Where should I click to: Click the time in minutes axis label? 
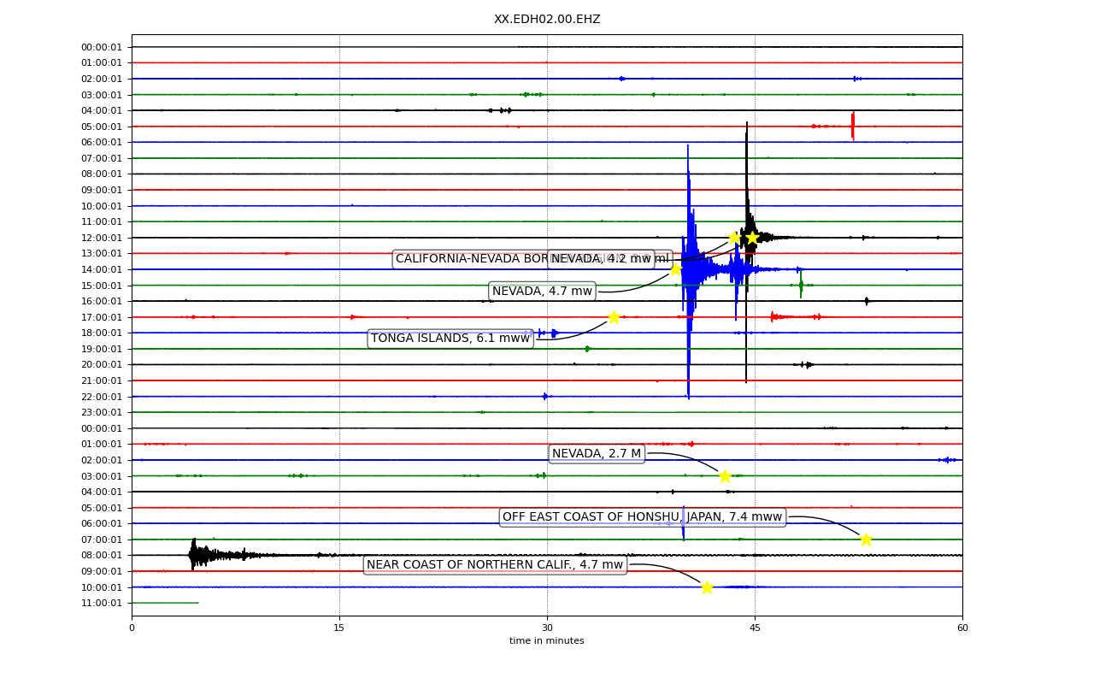(x=547, y=640)
